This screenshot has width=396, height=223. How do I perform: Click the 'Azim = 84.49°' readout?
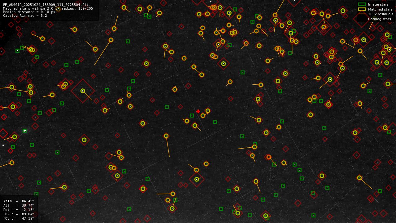[19, 201]
